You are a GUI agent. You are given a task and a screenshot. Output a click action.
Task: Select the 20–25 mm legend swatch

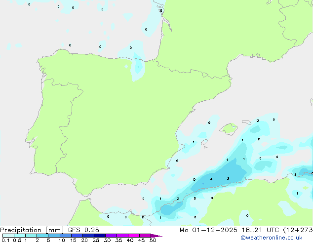pyautogui.click(x=88, y=236)
